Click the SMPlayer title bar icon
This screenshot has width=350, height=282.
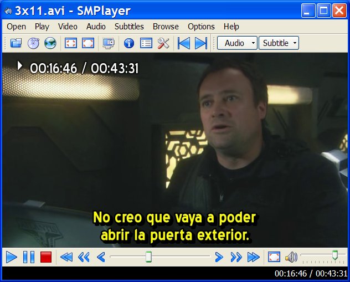coord(8,11)
